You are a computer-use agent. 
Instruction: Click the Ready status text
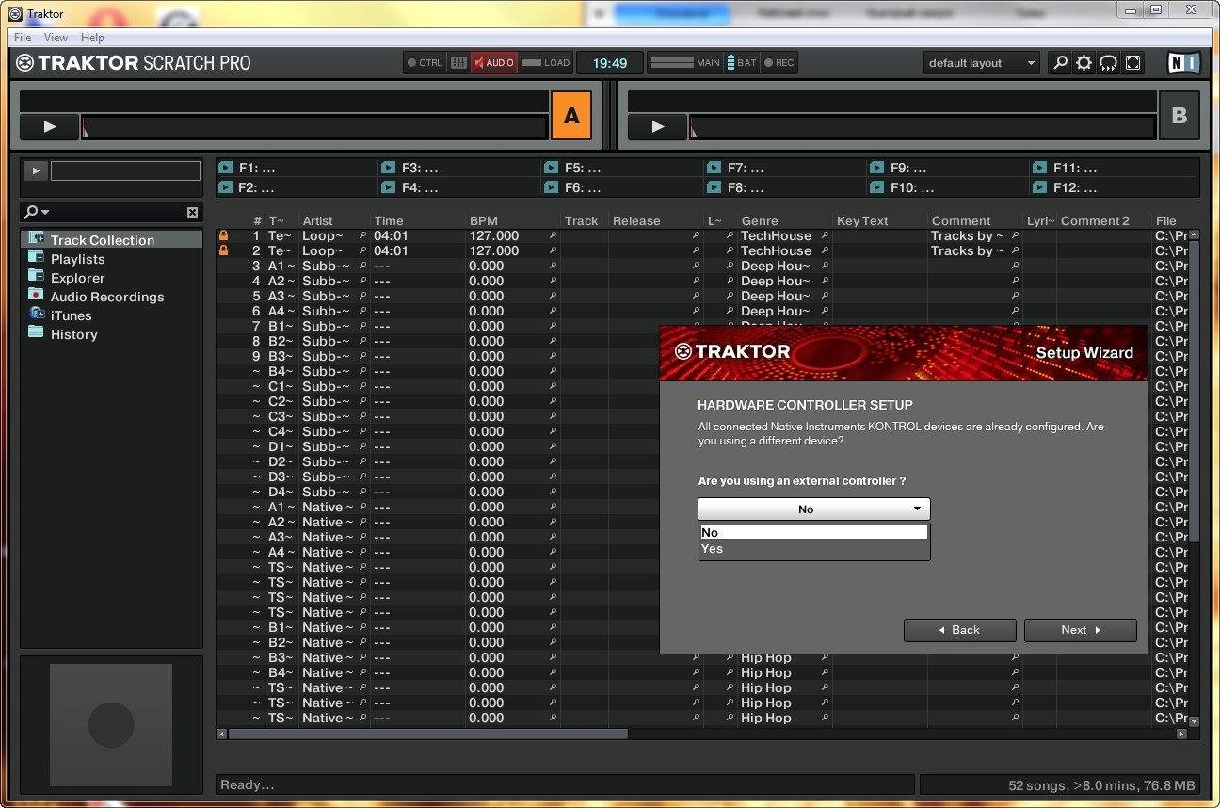[x=248, y=784]
